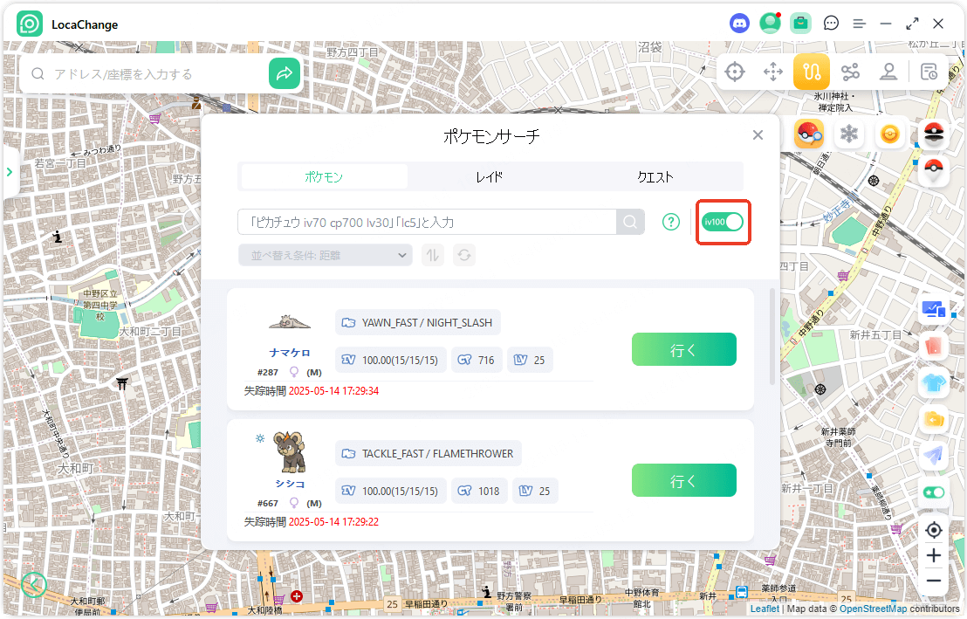Select teleport mode crosshair icon
967x619 pixels.
(735, 72)
